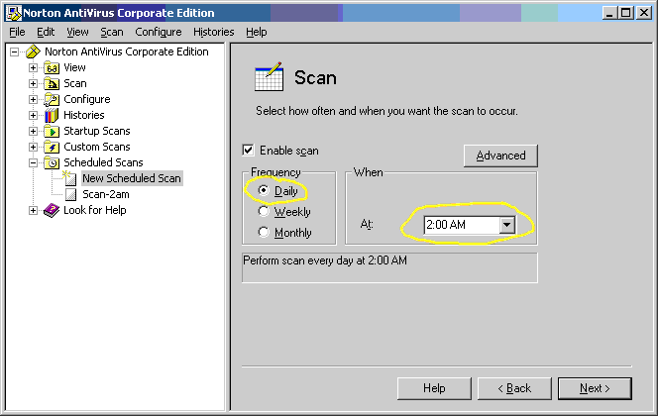Choose the Daily frequency radio button
This screenshot has width=658, height=416.
click(264, 190)
